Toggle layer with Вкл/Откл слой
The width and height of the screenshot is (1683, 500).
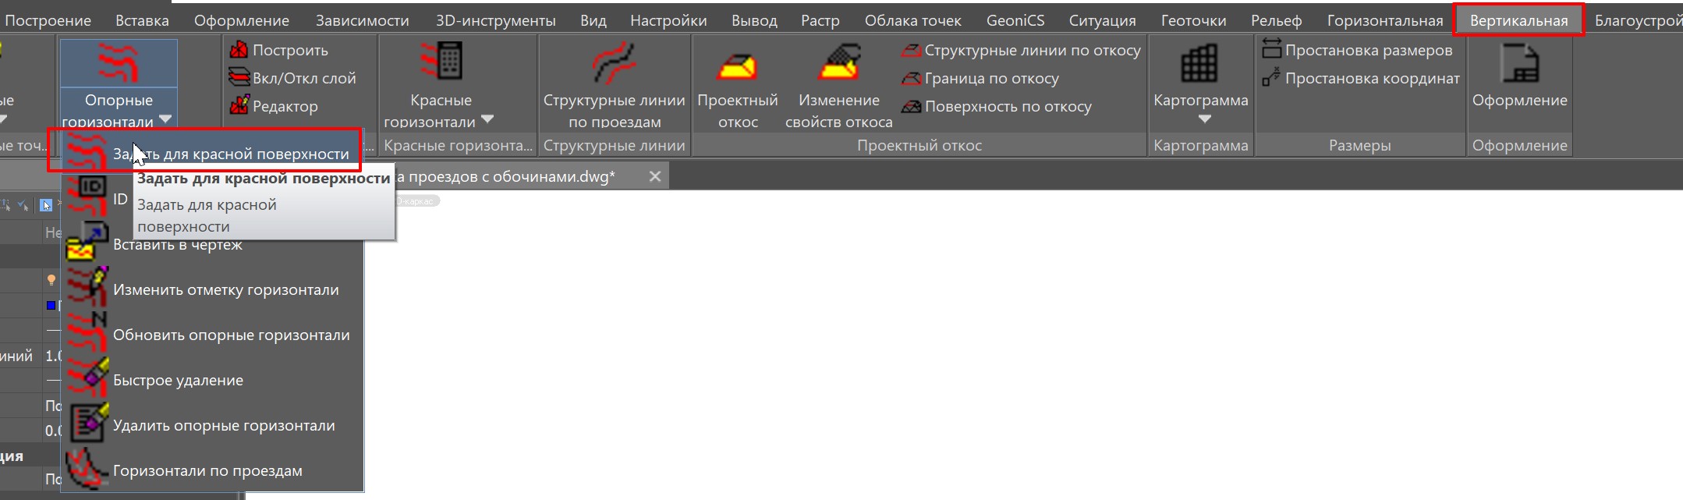(x=293, y=79)
